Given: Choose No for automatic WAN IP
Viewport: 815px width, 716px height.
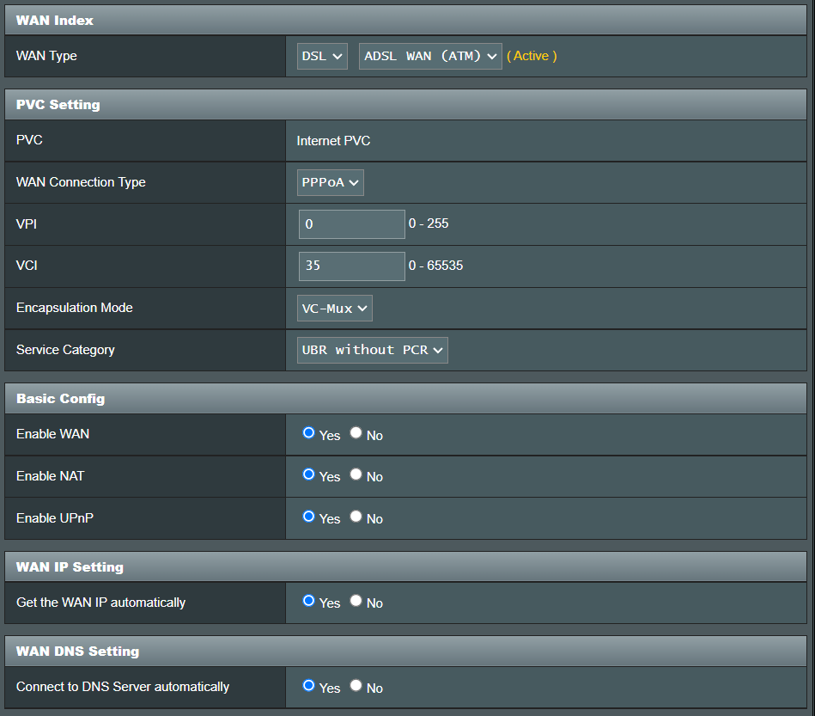Looking at the screenshot, I should (356, 601).
